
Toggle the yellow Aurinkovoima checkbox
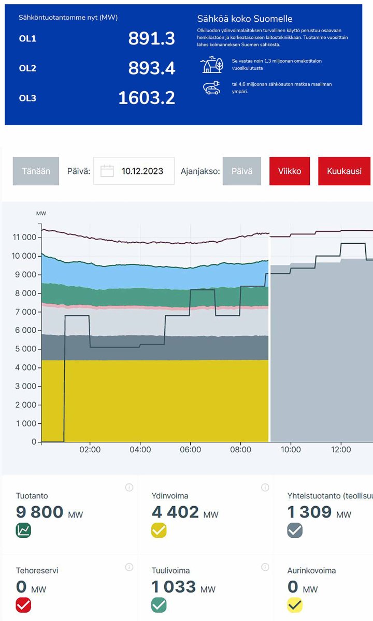click(295, 605)
